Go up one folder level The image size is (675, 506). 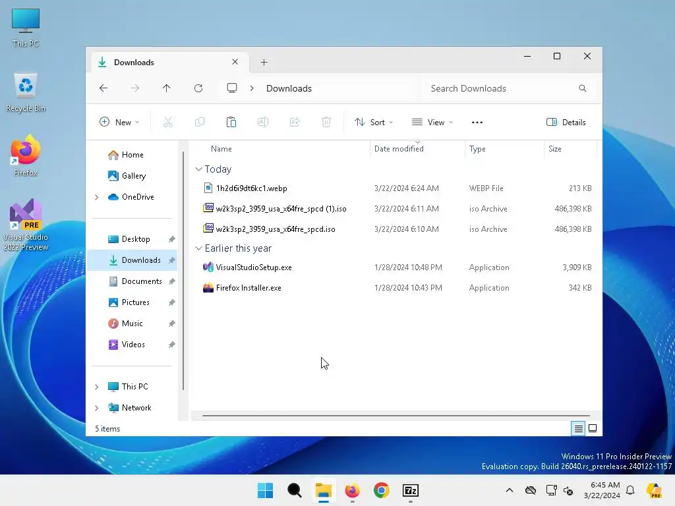pyautogui.click(x=167, y=88)
